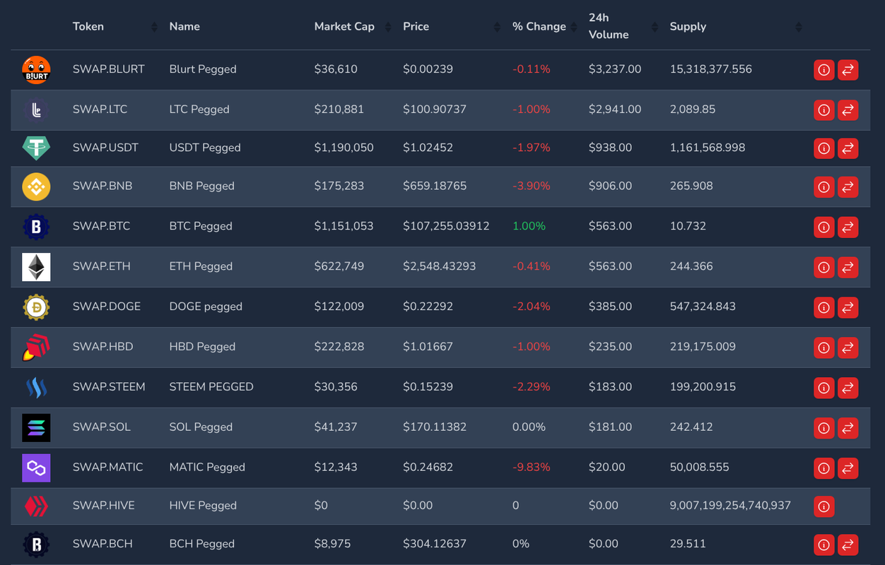Show info for SWAP.DOGE
The width and height of the screenshot is (885, 565).
824,307
